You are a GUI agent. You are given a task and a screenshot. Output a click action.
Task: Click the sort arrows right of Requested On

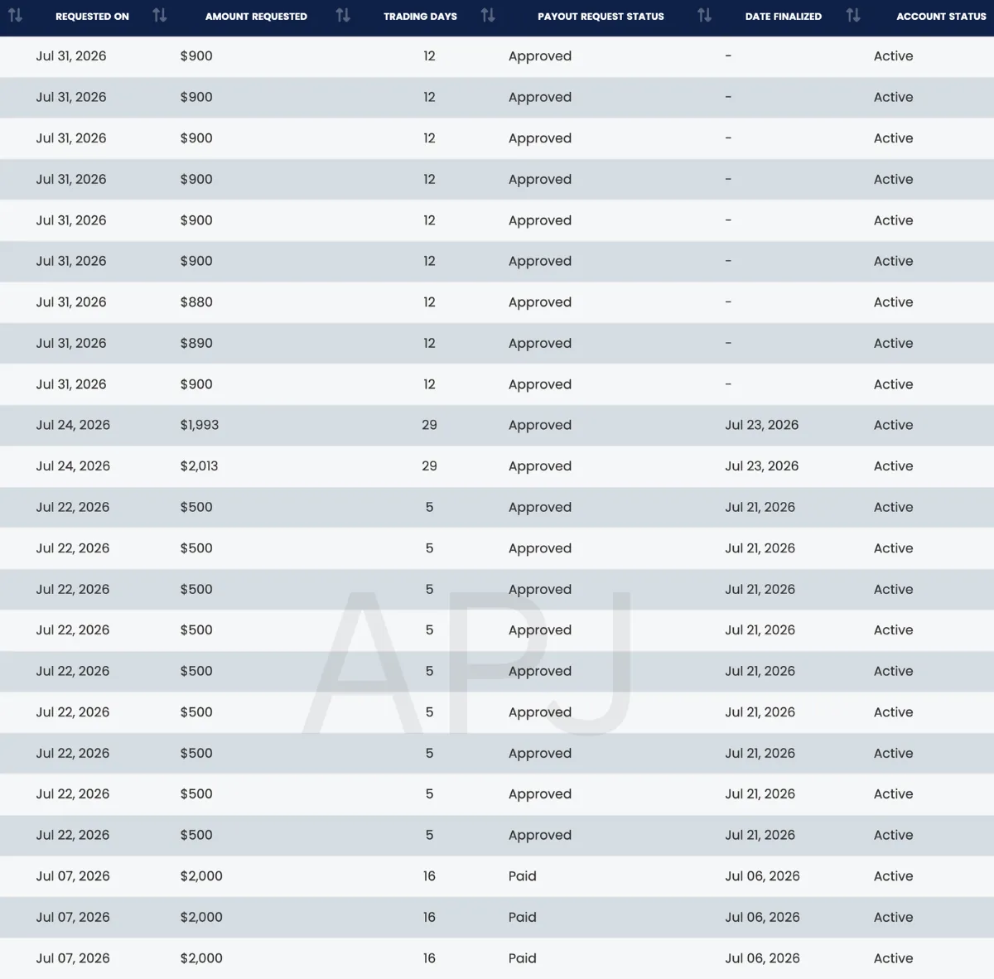tap(160, 15)
